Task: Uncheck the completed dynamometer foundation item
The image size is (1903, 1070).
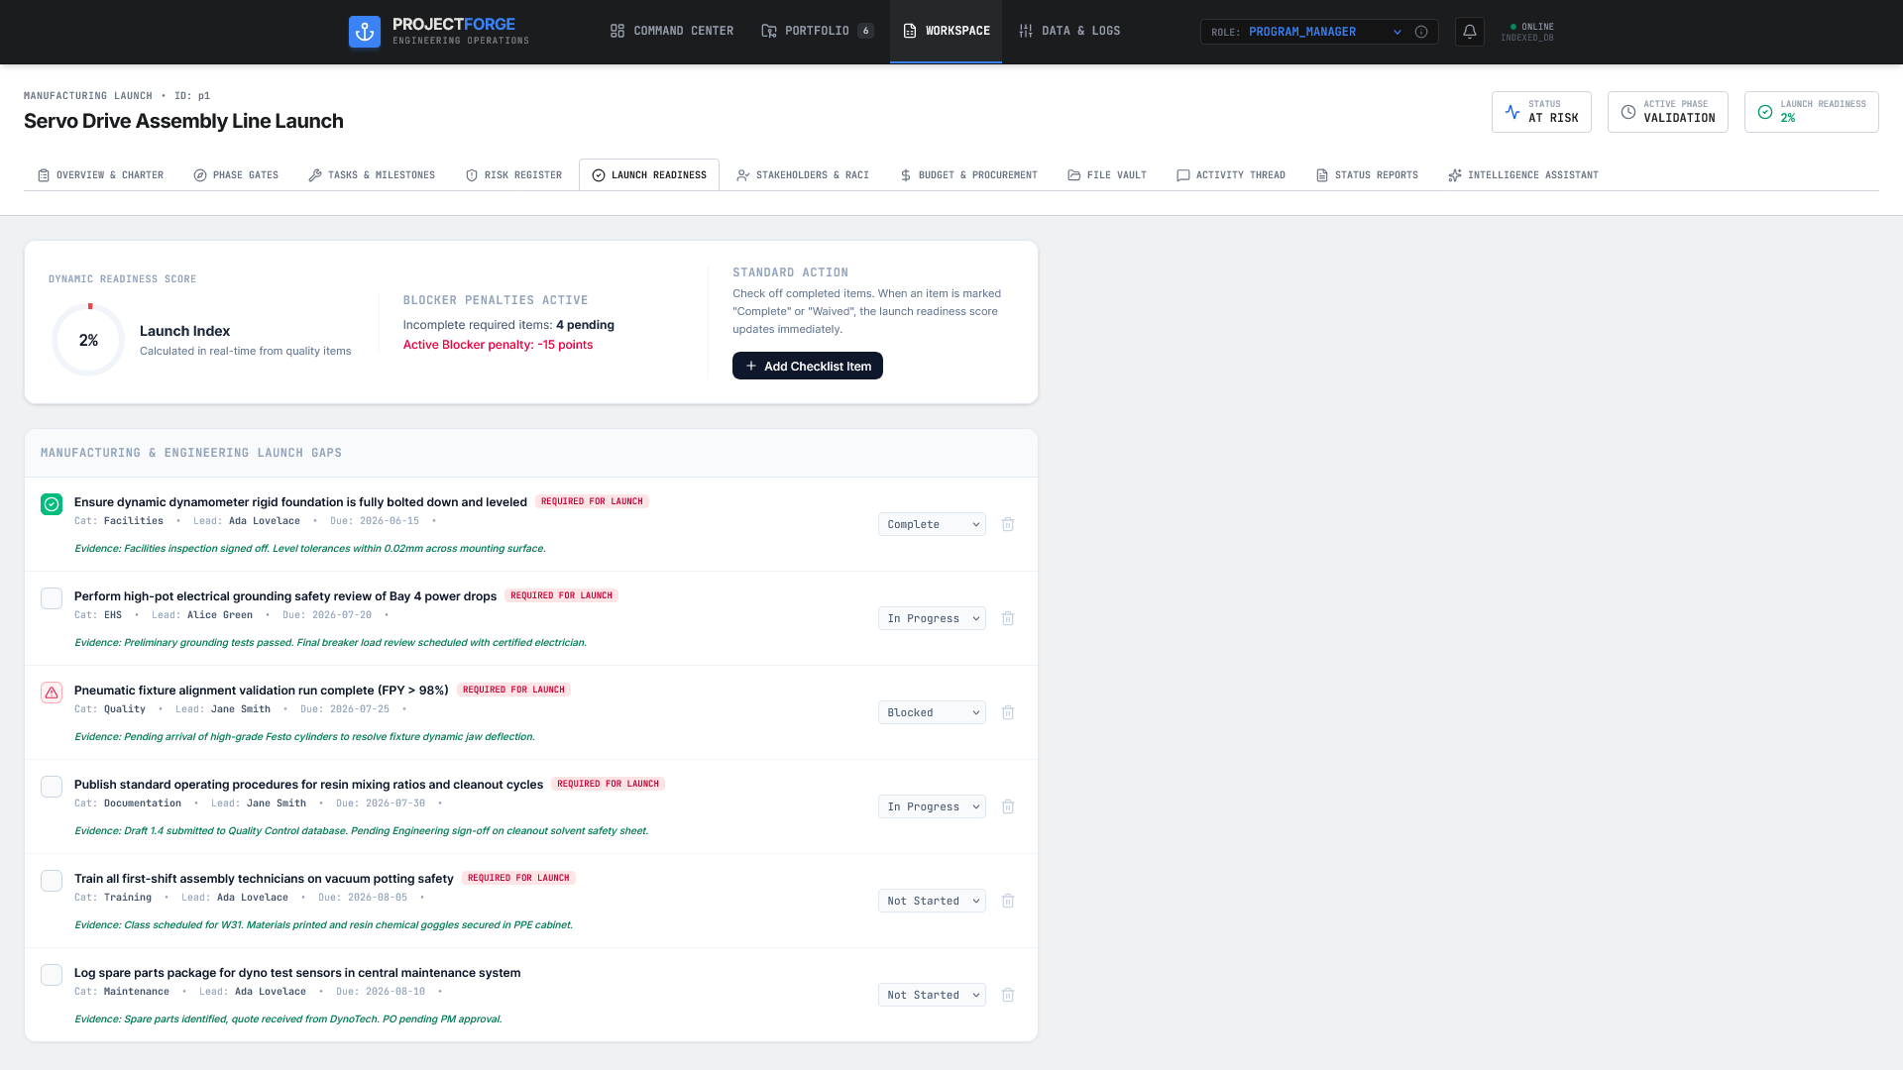Action: pos(52,504)
